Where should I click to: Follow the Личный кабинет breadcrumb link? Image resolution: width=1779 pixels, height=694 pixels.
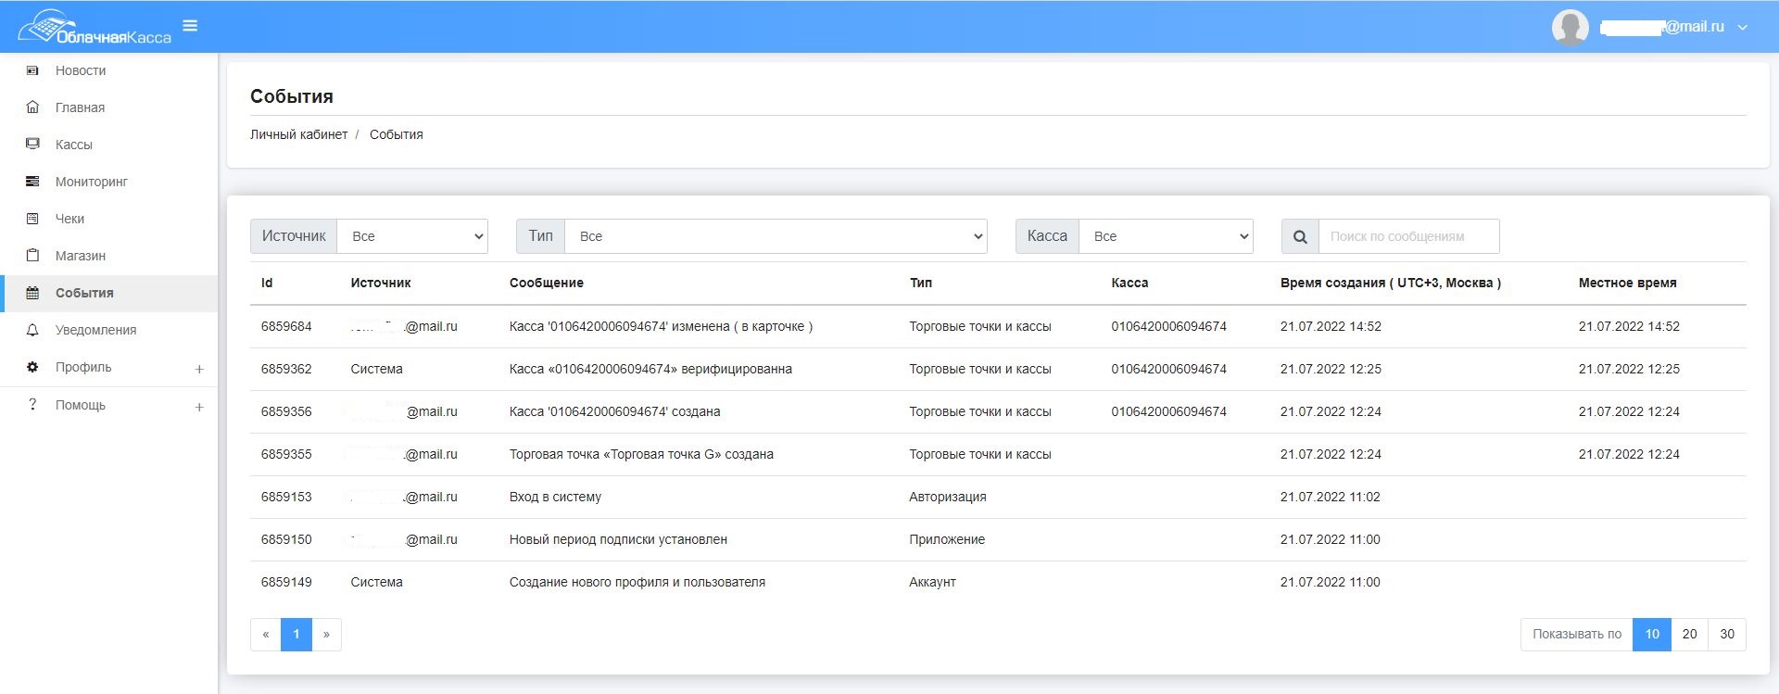point(298,134)
